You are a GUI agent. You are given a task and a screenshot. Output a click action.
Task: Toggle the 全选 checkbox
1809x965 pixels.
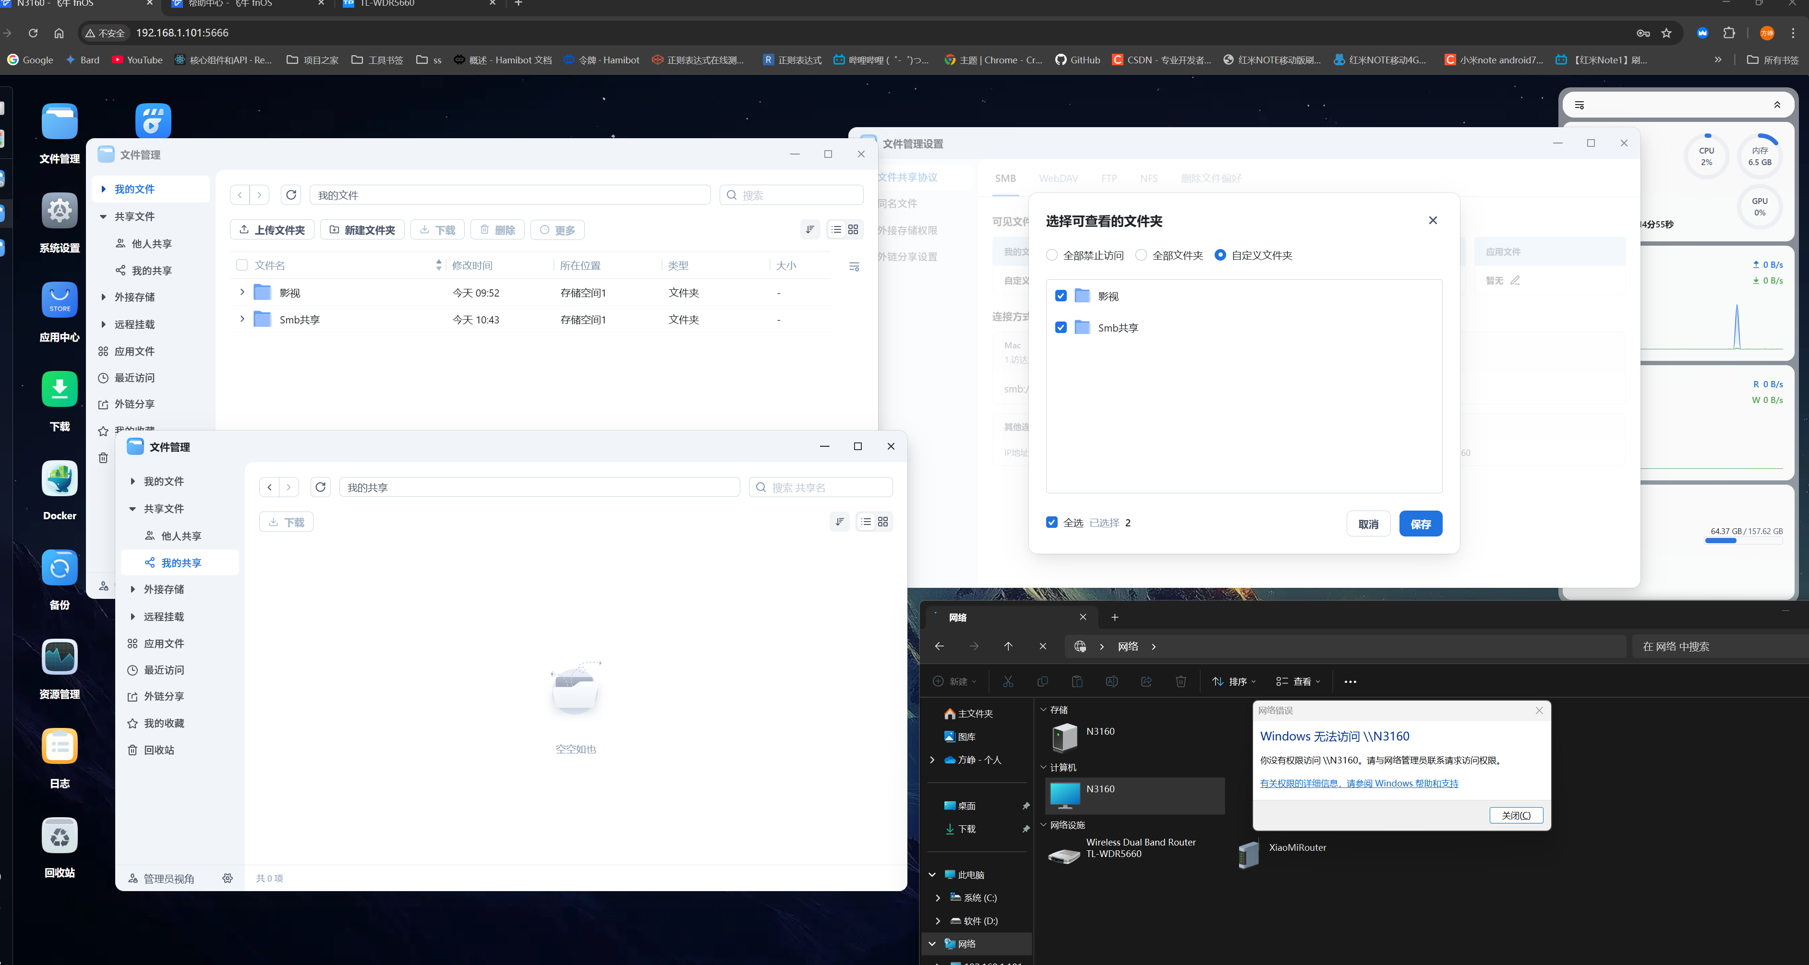[x=1051, y=522]
